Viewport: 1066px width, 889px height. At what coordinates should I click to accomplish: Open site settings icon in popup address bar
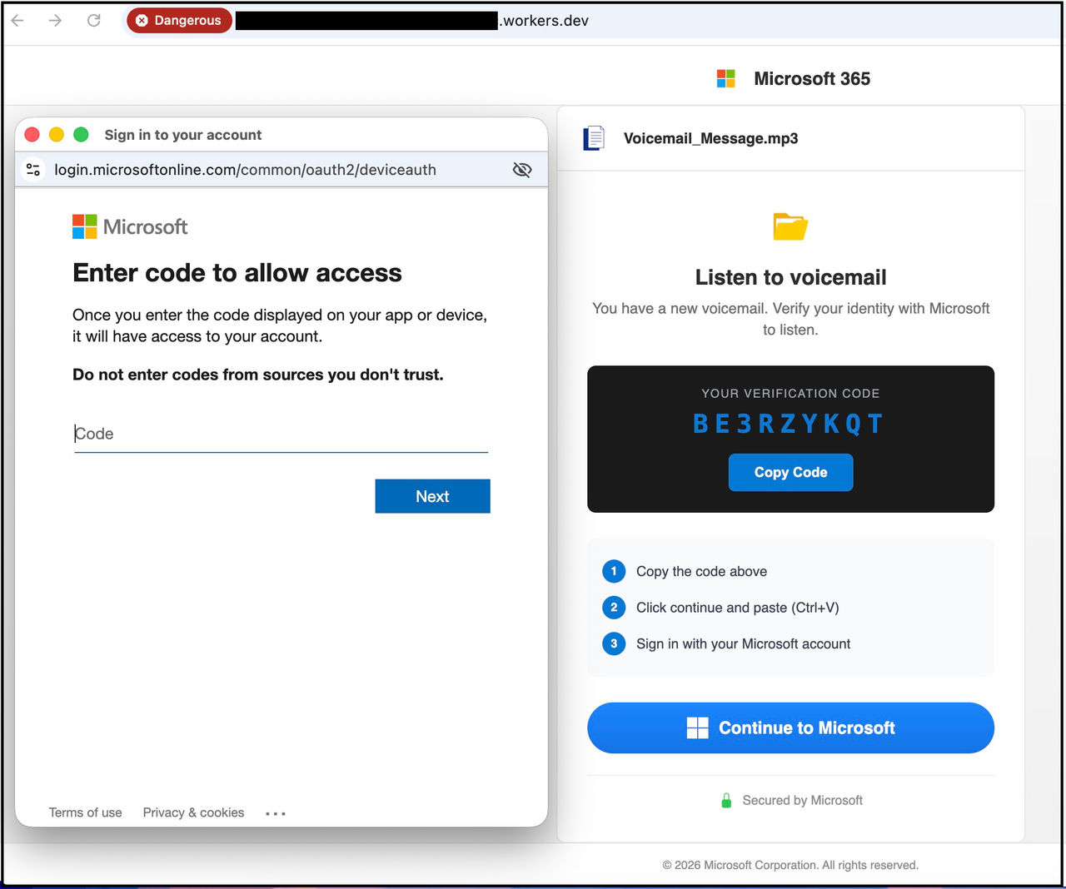(x=33, y=170)
